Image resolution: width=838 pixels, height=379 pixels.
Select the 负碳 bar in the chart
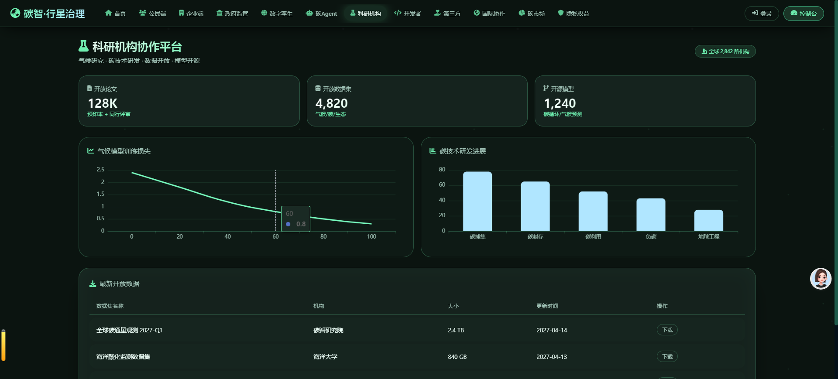pyautogui.click(x=651, y=215)
